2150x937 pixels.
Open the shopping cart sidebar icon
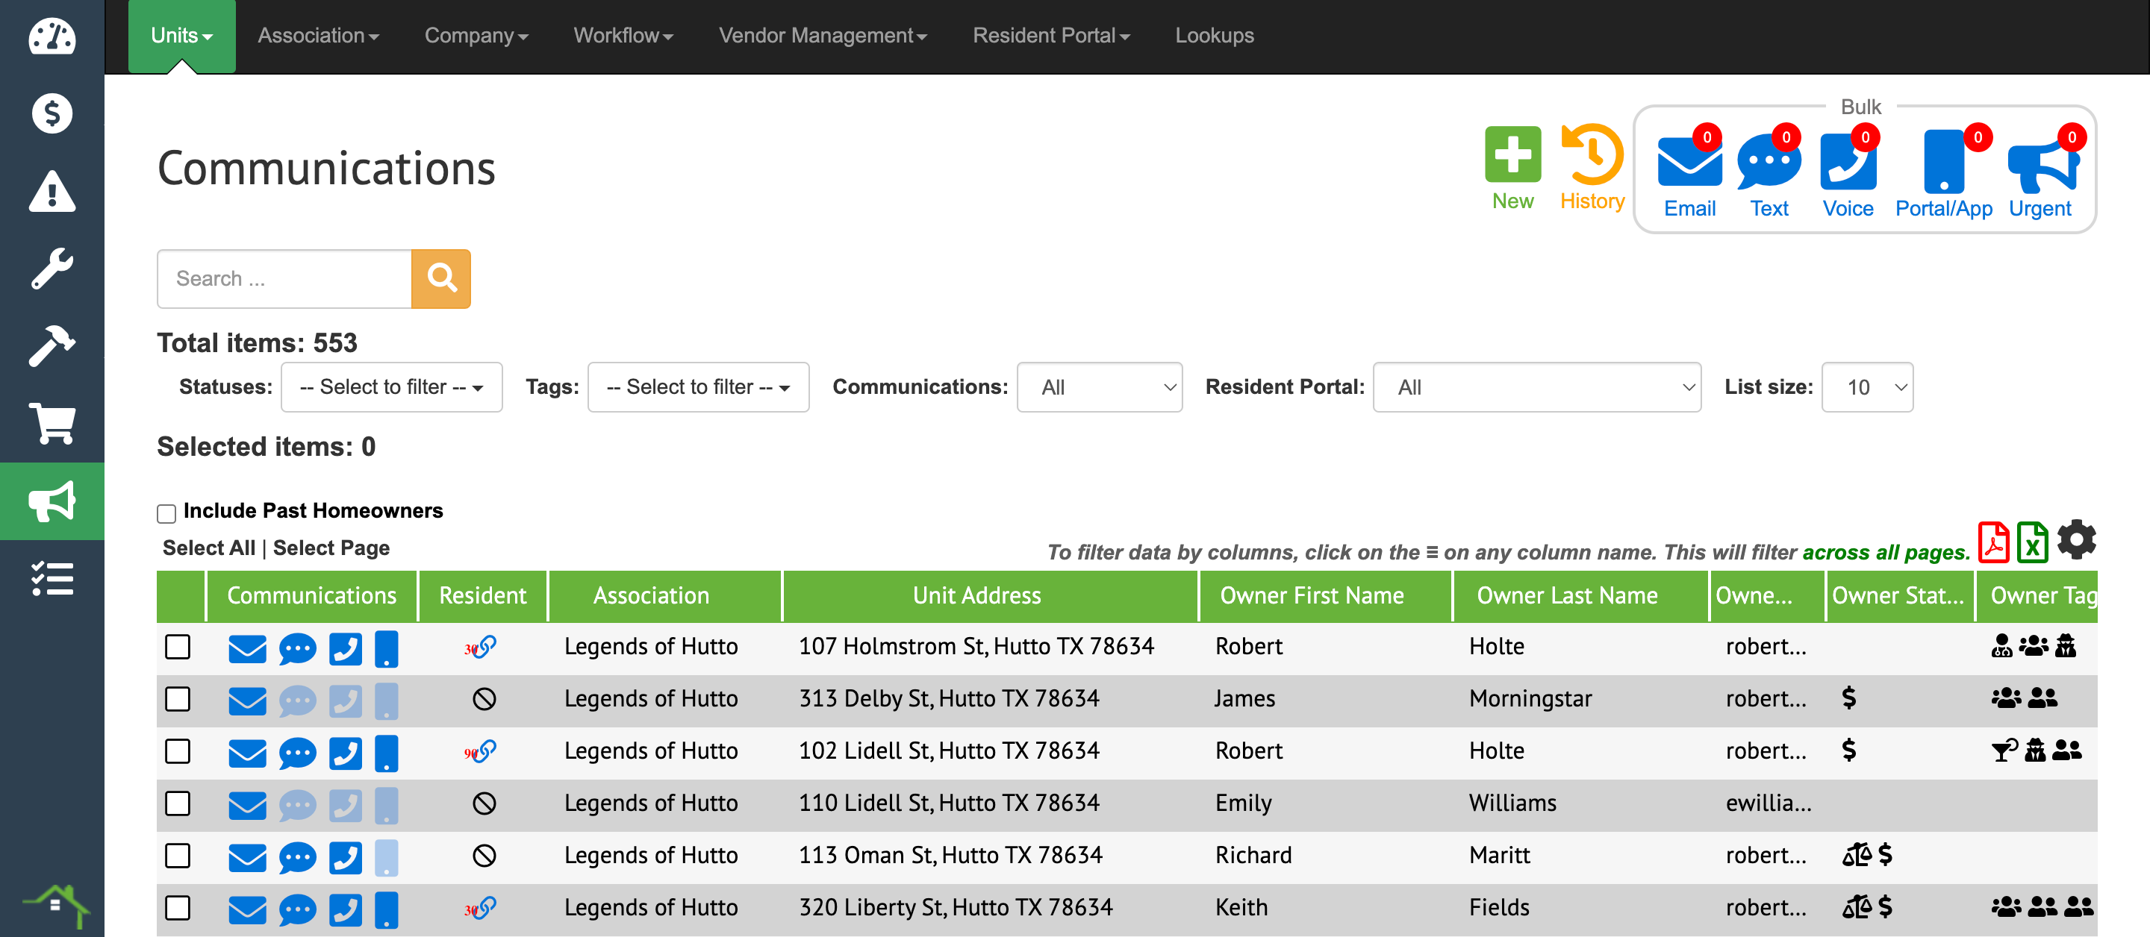tap(52, 424)
